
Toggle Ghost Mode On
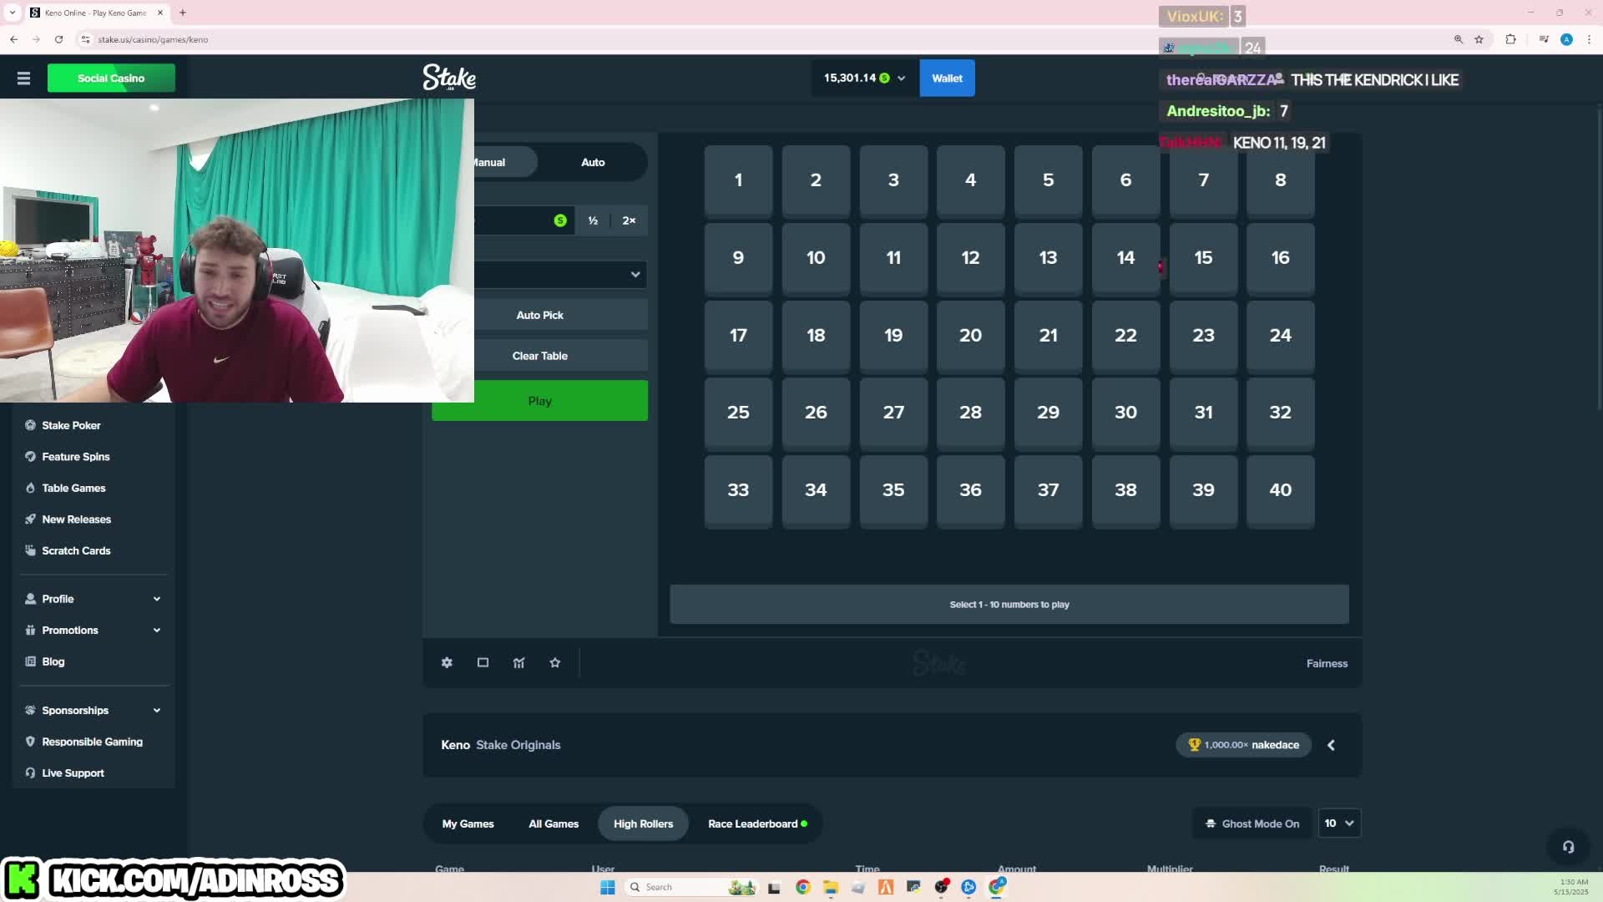point(1252,823)
